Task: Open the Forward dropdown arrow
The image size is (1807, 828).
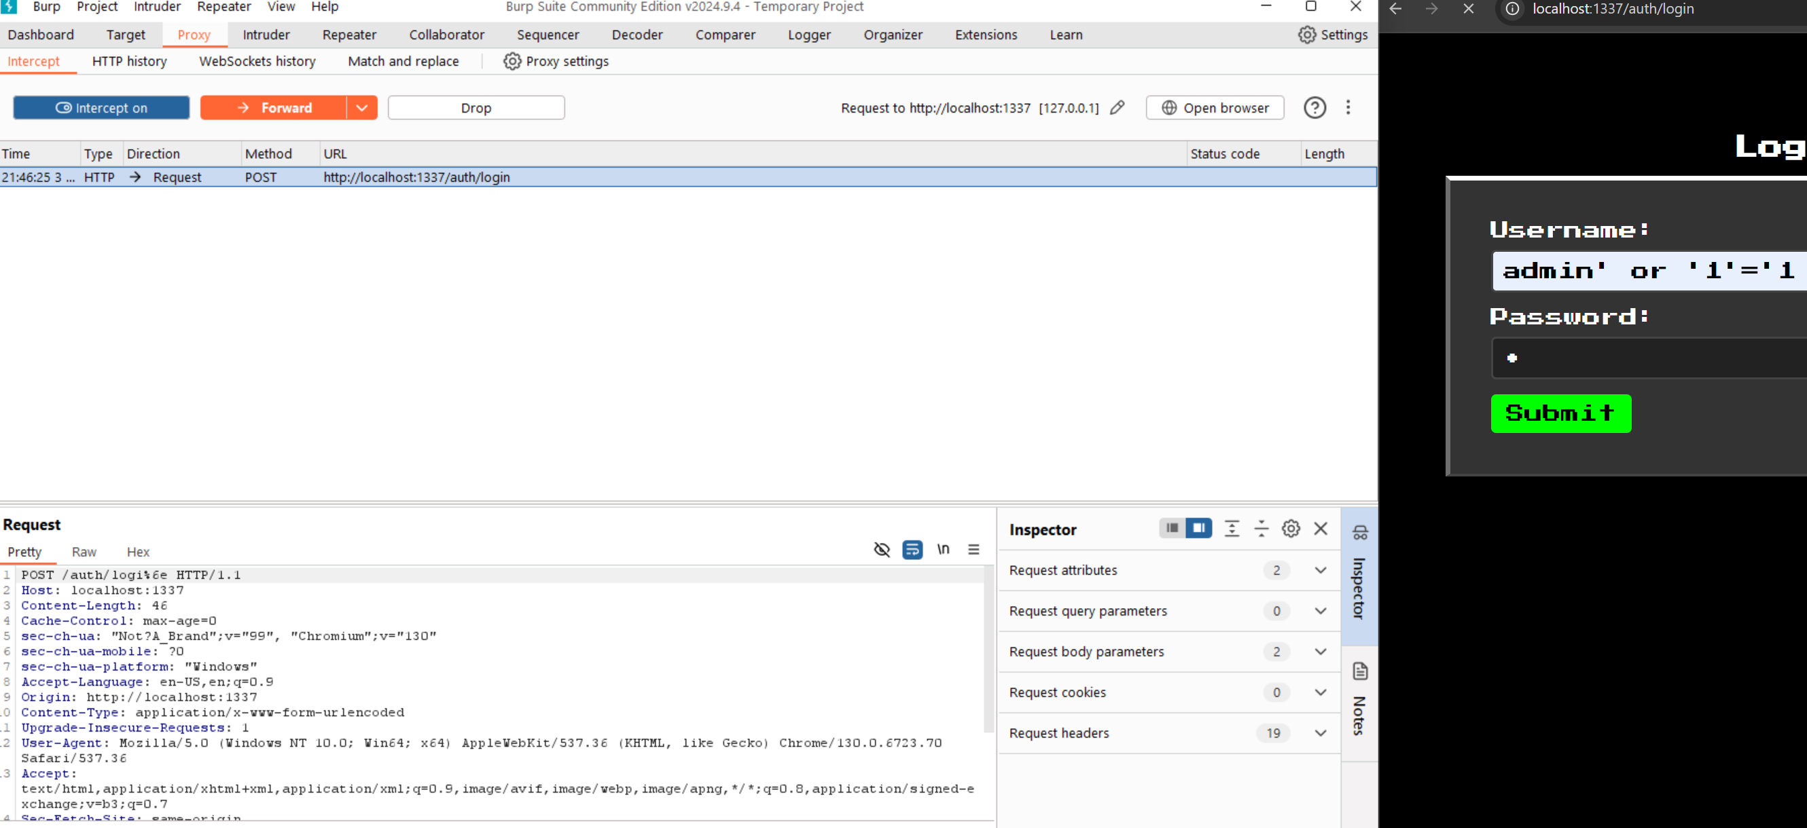Action: coord(362,107)
